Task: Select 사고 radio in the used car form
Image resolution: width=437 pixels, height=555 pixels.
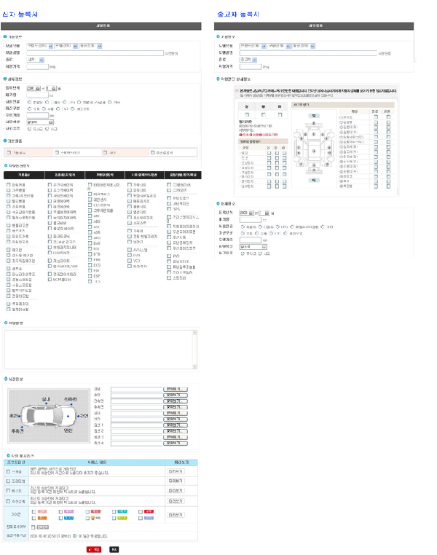Action: point(260,253)
